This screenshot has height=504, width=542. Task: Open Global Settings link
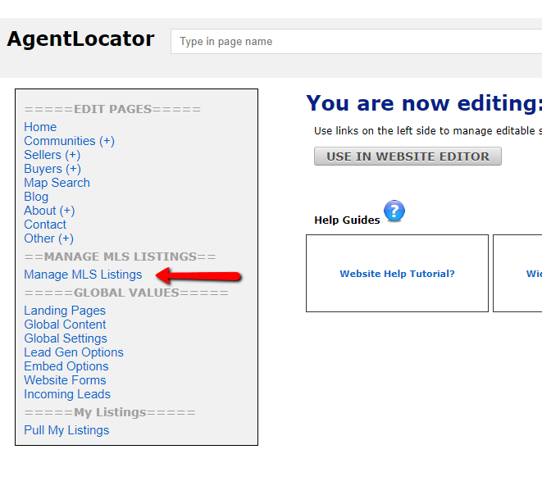point(66,338)
